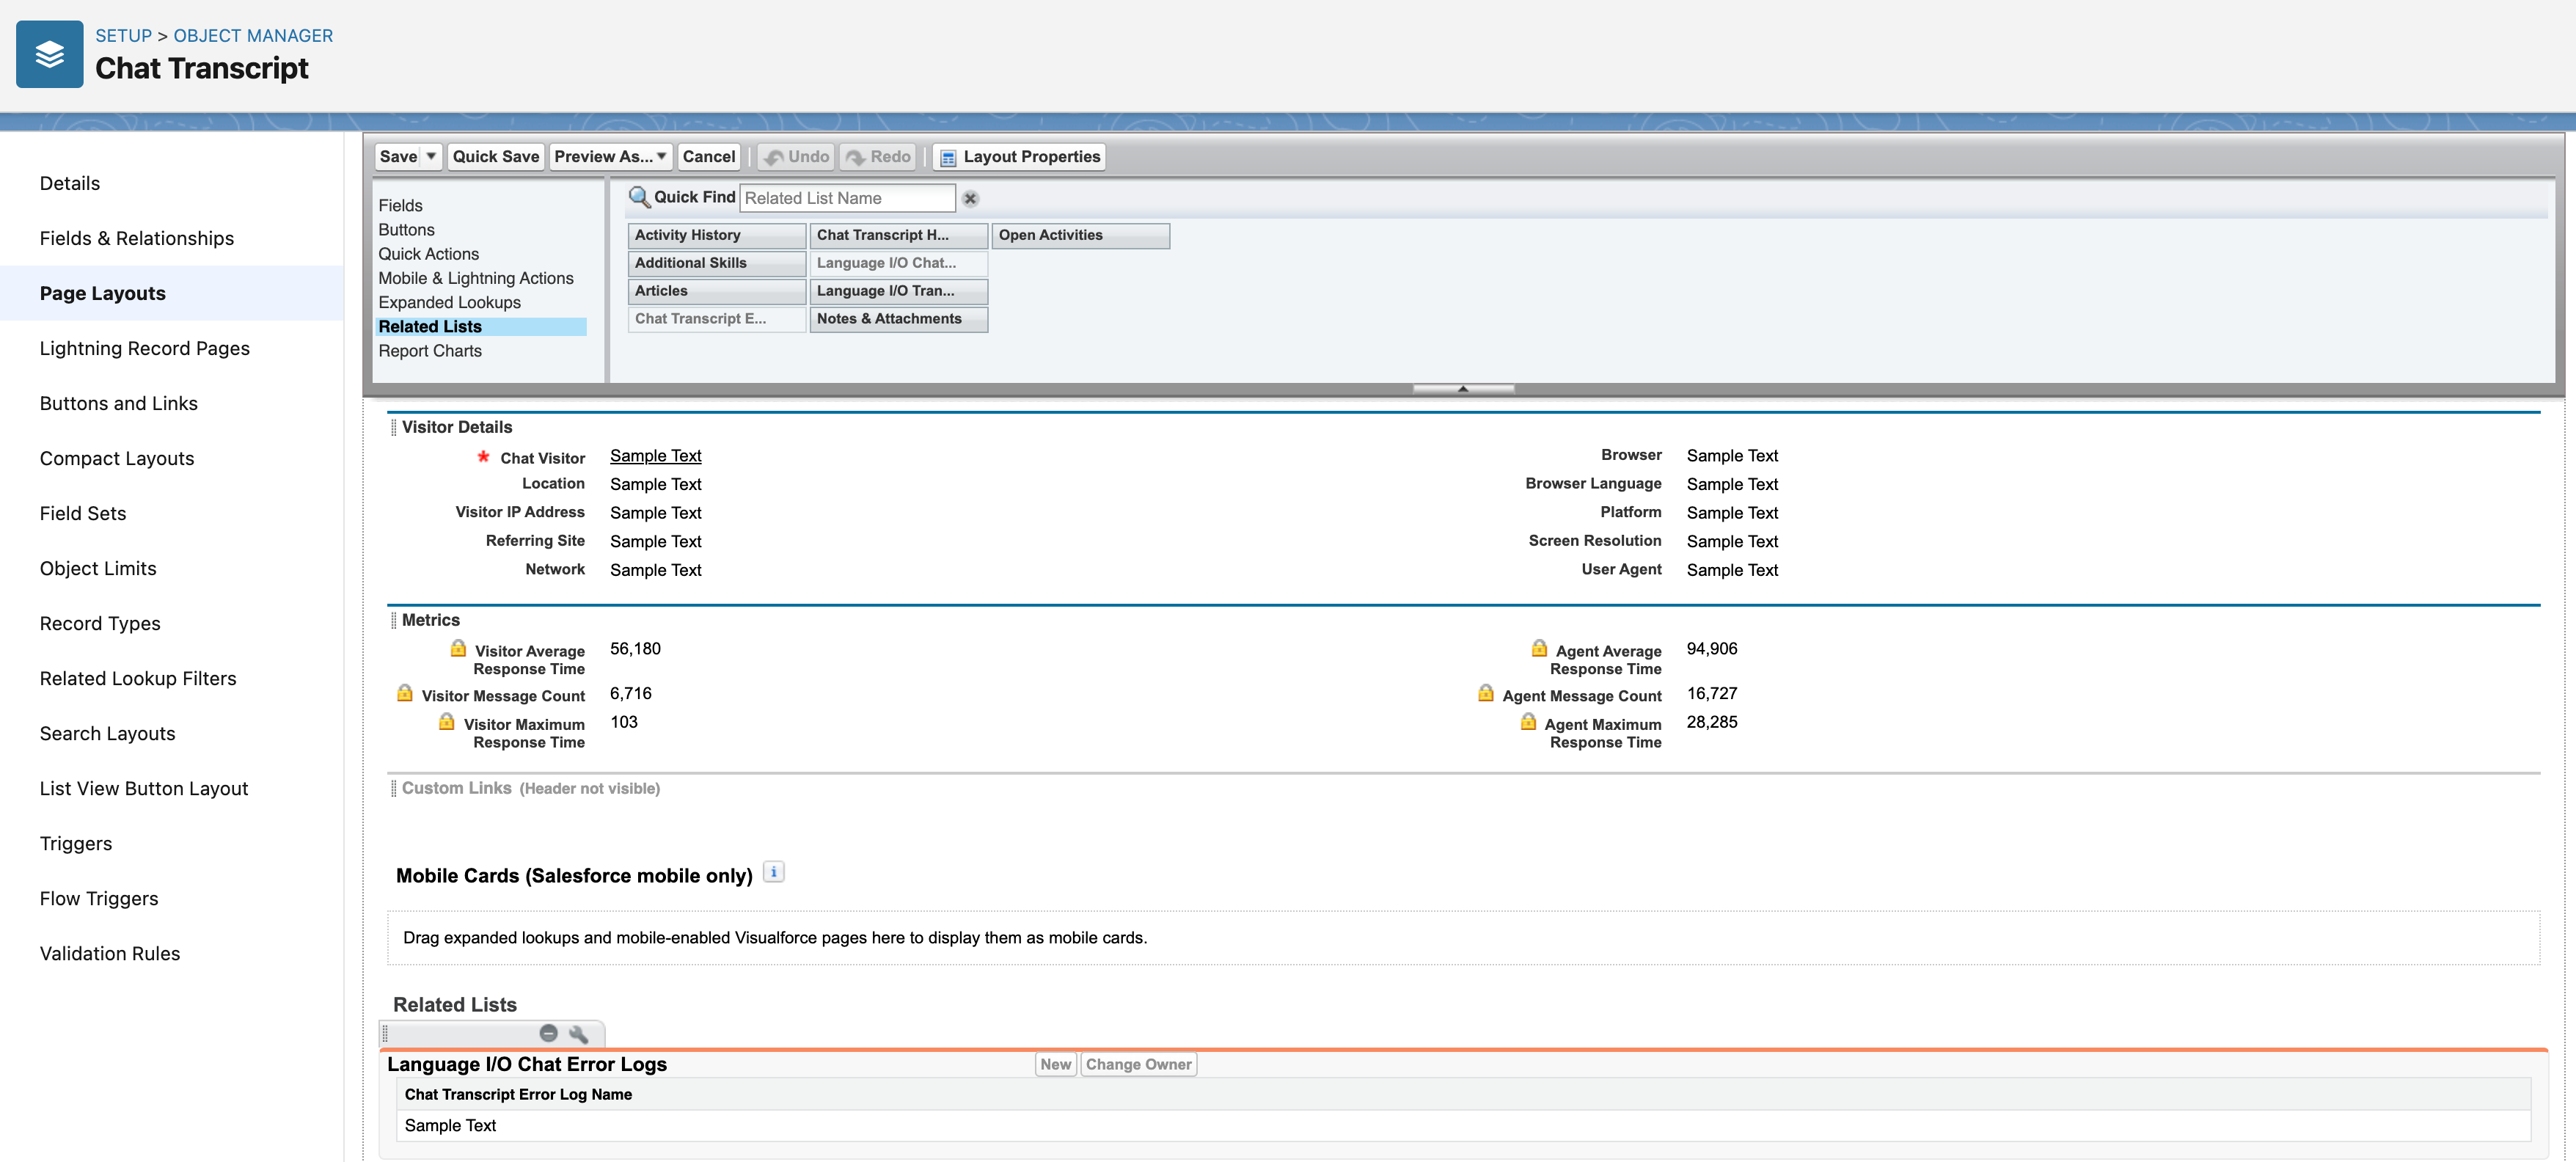This screenshot has width=2576, height=1162.
Task: Select Fields in the palette categories
Action: point(400,205)
